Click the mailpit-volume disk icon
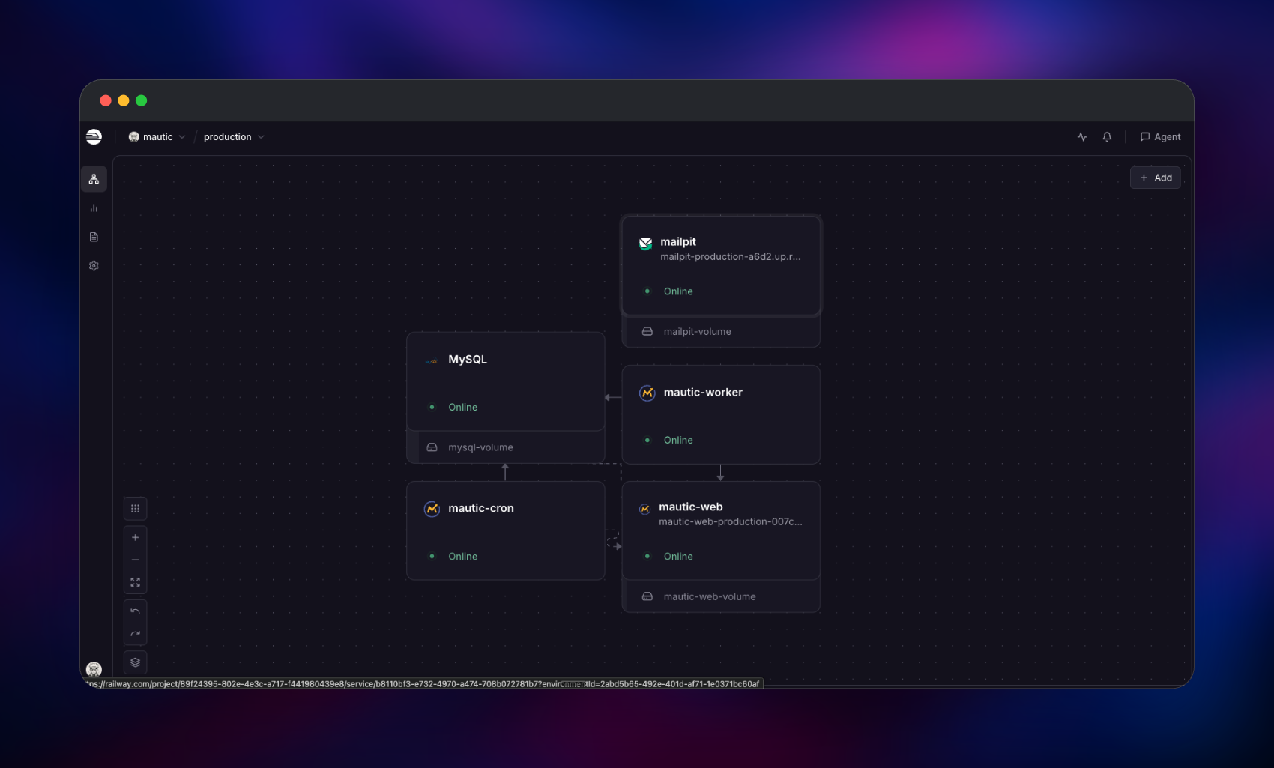Viewport: 1274px width, 768px height. click(647, 331)
